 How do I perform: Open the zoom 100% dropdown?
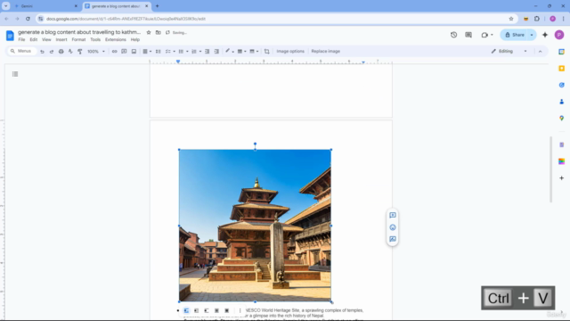96,52
